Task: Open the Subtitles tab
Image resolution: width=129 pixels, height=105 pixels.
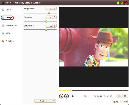Action: click(10, 41)
